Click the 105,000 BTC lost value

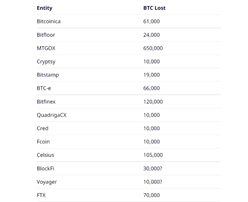153,155
